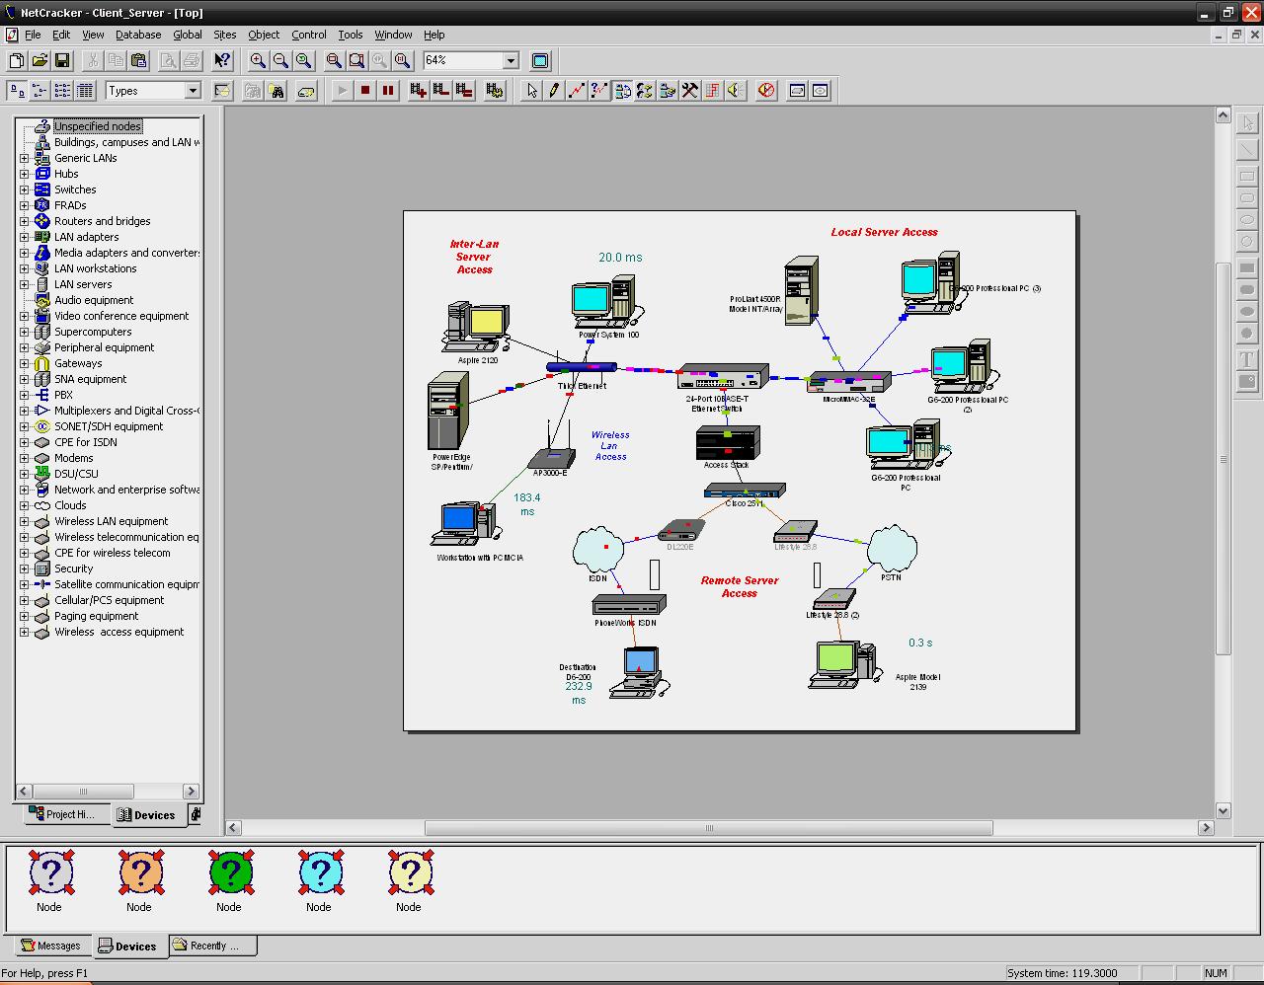Expand the Modems tree node

(25, 458)
